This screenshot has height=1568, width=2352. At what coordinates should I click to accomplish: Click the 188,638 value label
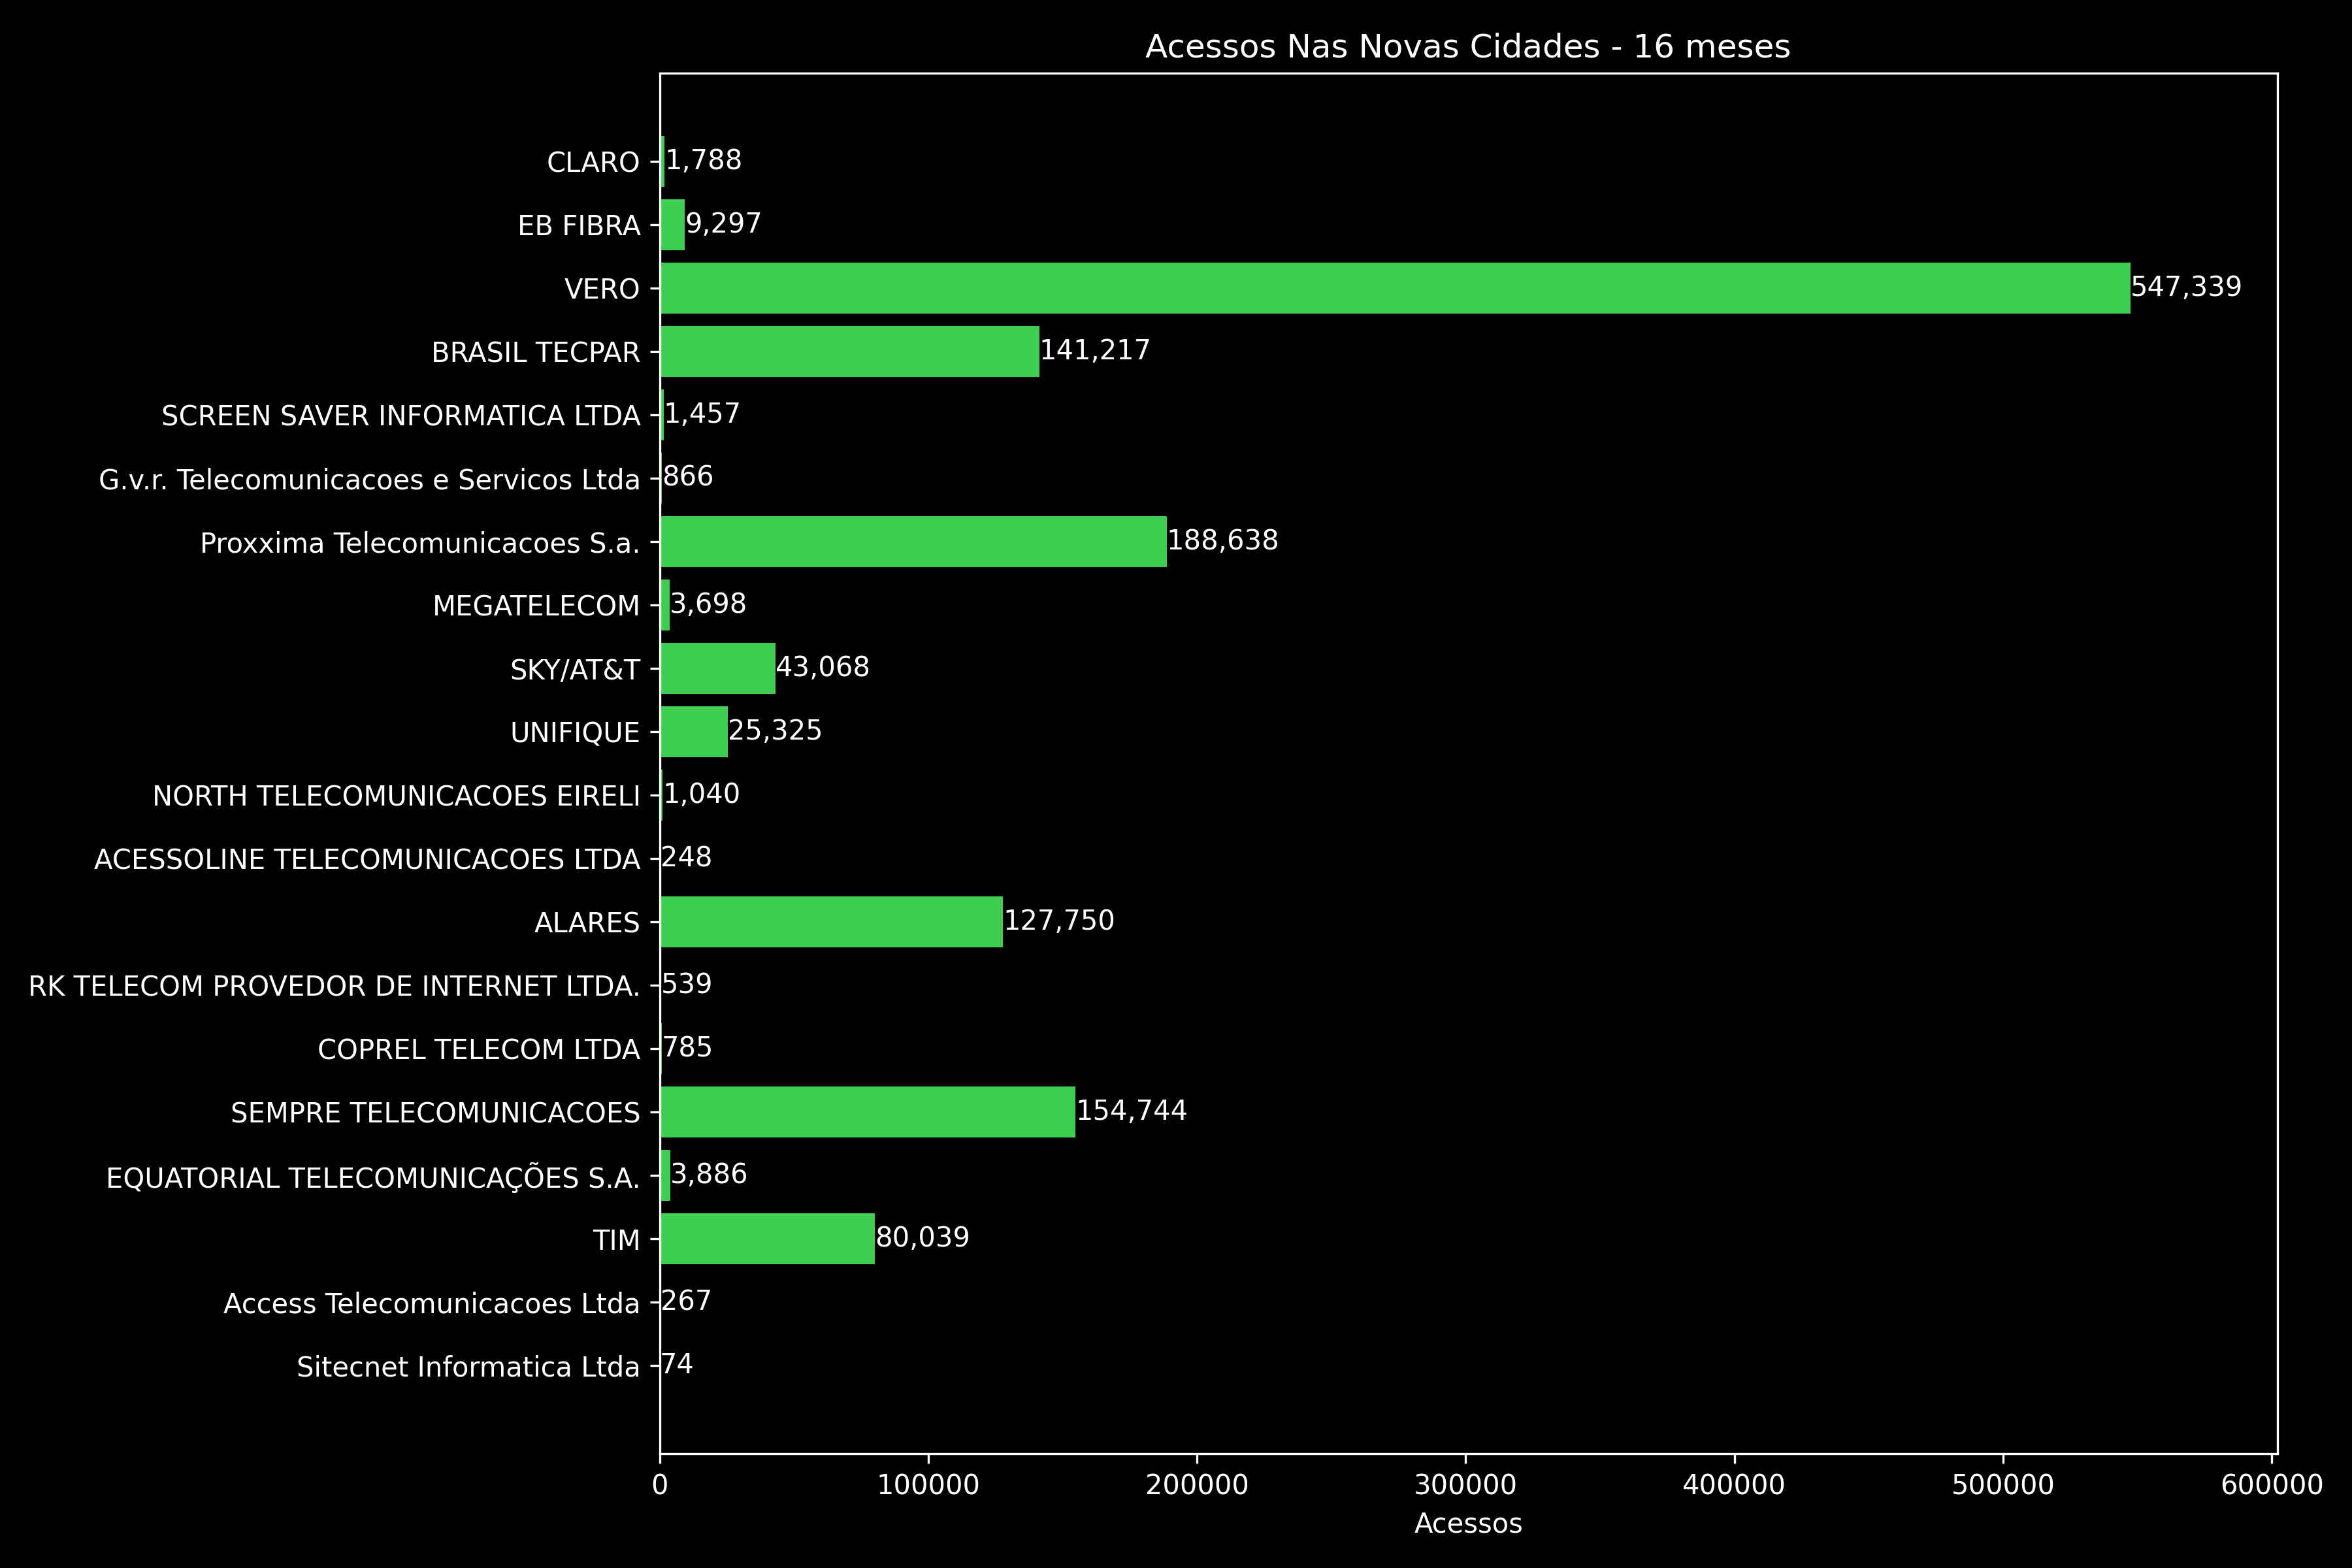coord(1222,540)
